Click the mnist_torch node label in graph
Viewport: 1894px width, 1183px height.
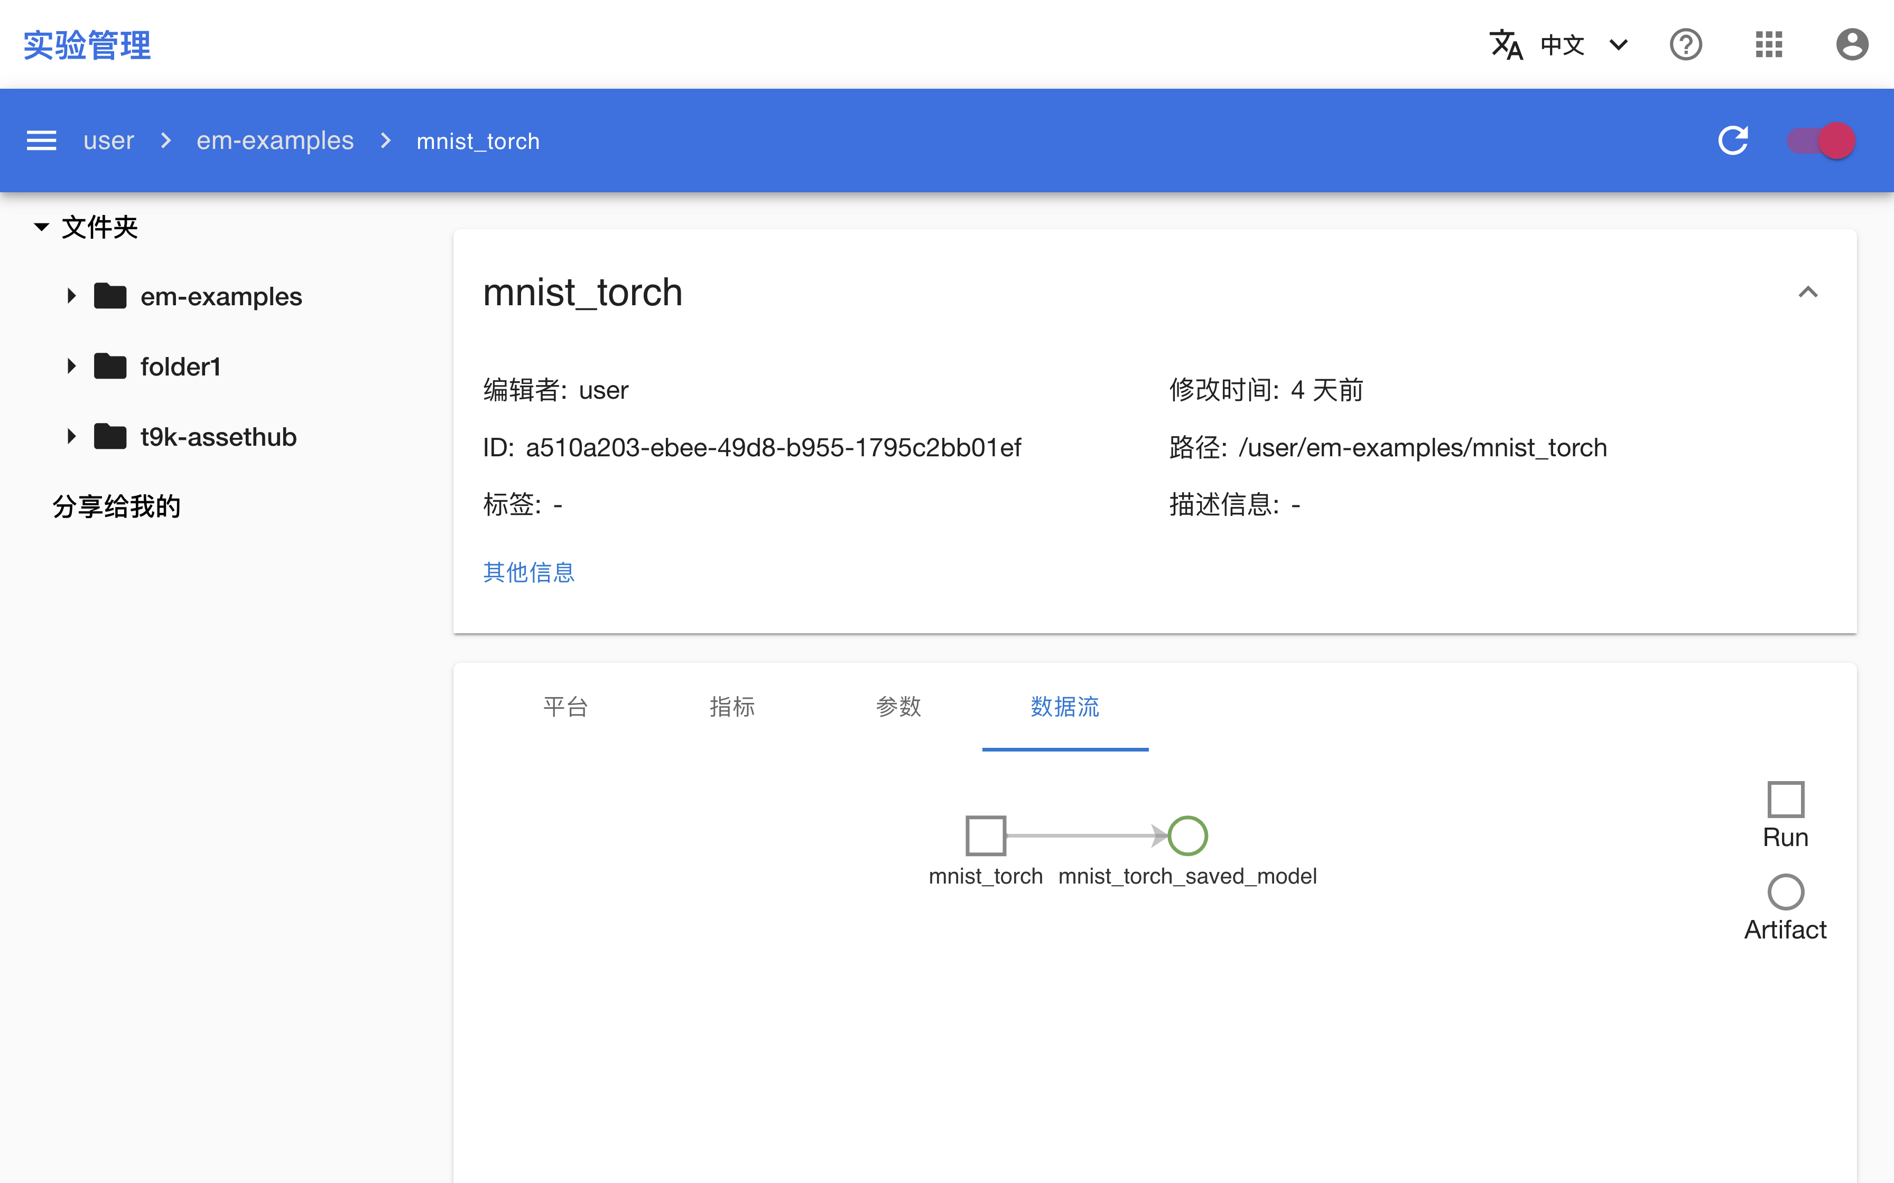click(986, 876)
